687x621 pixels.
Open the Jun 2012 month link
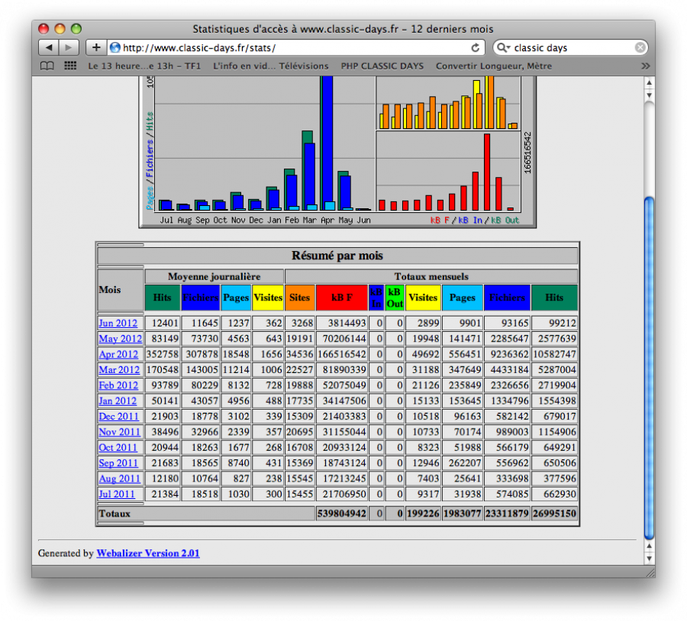(x=118, y=323)
